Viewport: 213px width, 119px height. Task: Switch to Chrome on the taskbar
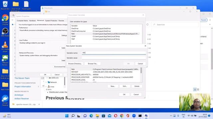(x=122, y=116)
